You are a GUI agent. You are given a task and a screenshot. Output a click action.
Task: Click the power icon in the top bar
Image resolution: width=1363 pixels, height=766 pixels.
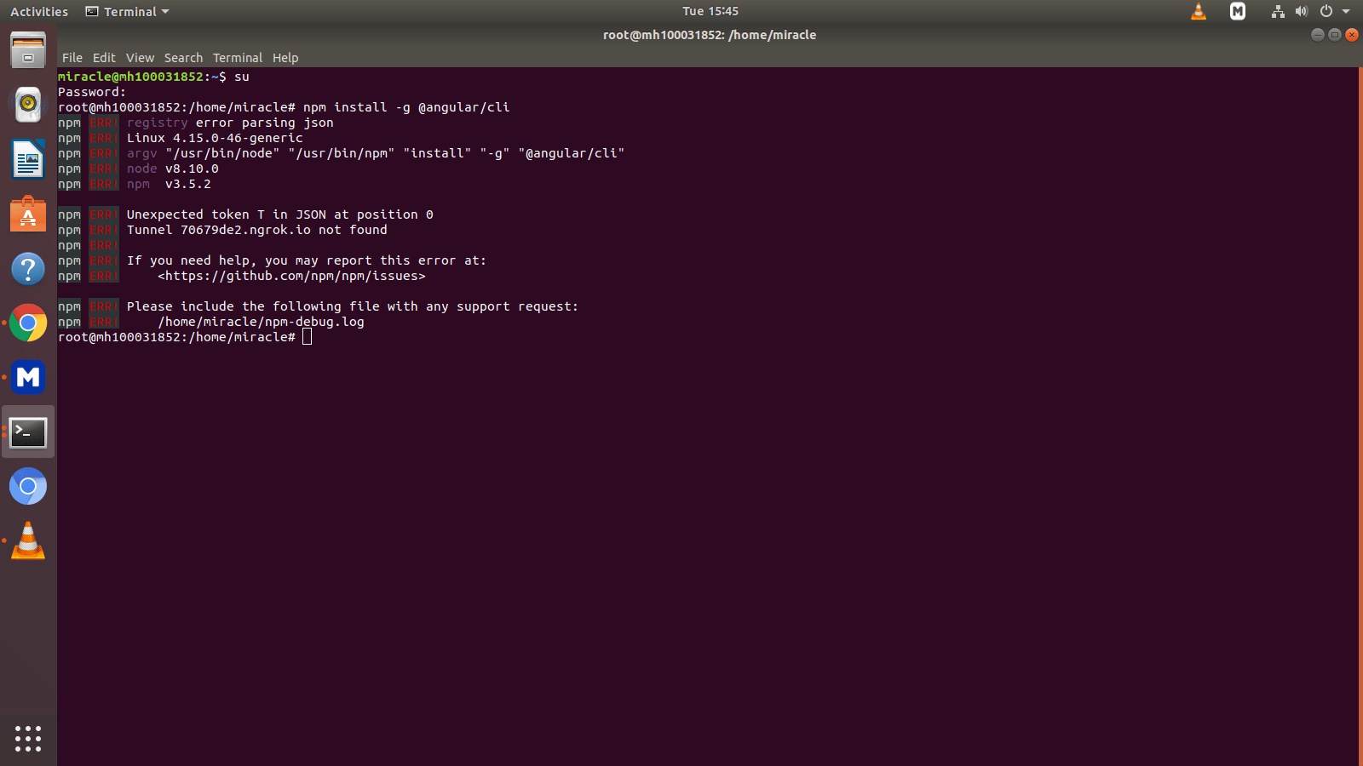point(1326,11)
